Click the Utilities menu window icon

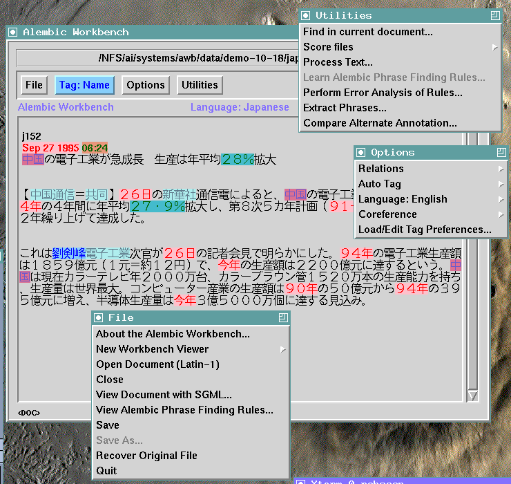pyautogui.click(x=307, y=15)
